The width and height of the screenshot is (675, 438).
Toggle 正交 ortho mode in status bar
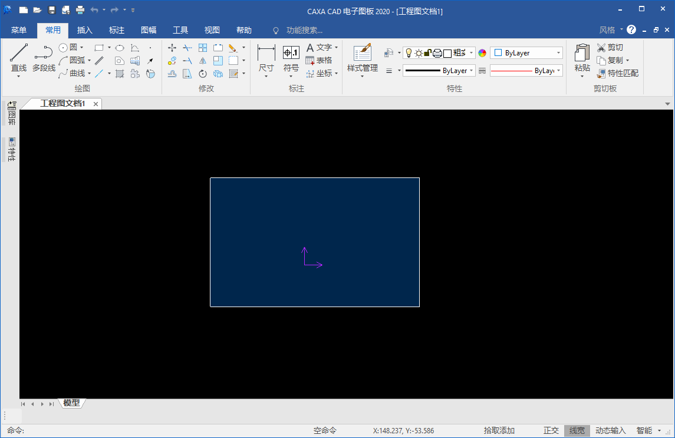pyautogui.click(x=551, y=431)
